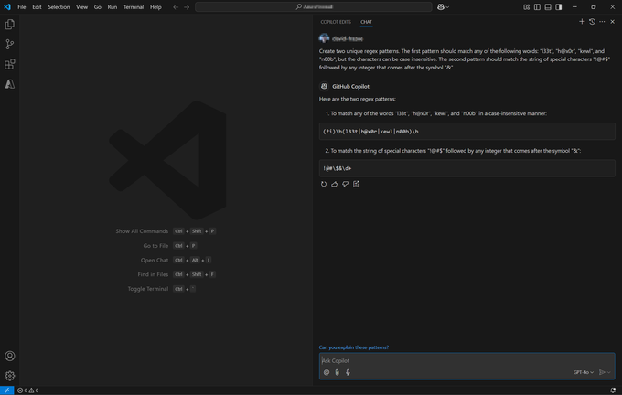Click the Open Chat shortcut hint
Image resolution: width=622 pixels, height=395 pixels.
point(176,261)
